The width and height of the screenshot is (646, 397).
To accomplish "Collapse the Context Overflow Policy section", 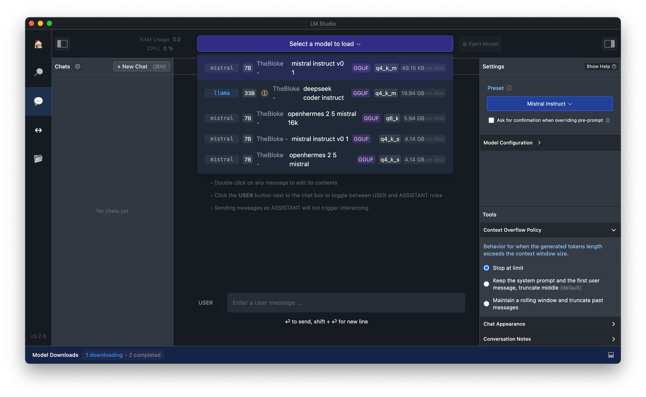I will (x=550, y=230).
